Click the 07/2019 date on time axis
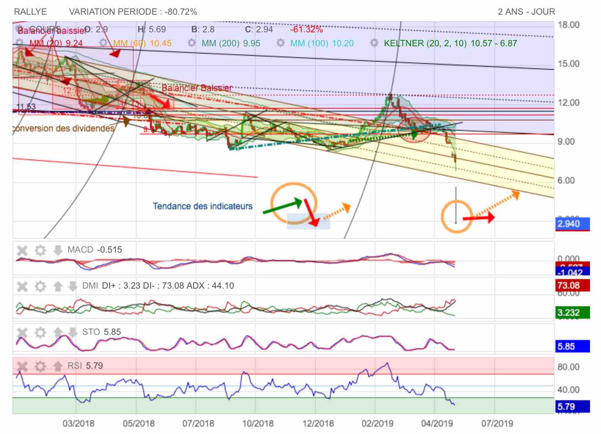Viewport: 601px width, 434px height. (497, 423)
